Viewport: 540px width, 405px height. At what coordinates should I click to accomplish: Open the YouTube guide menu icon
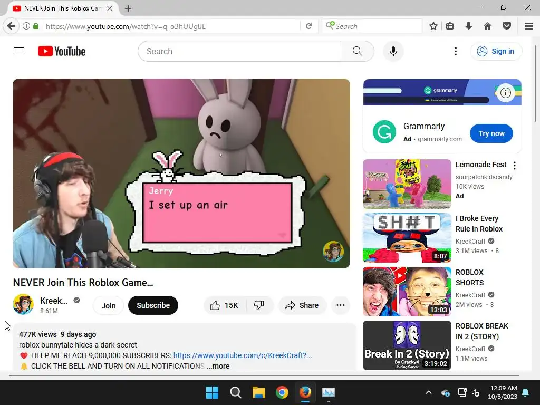[x=19, y=51]
